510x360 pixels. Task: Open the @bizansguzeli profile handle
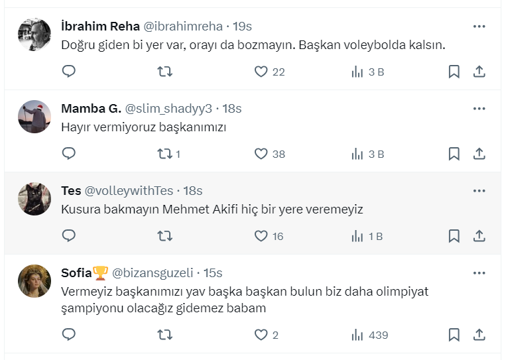click(x=153, y=272)
